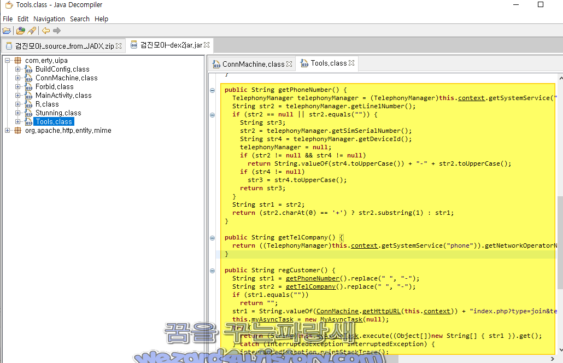Image resolution: width=563 pixels, height=363 pixels.
Task: Expand the Forbid.class node
Action: 17,86
